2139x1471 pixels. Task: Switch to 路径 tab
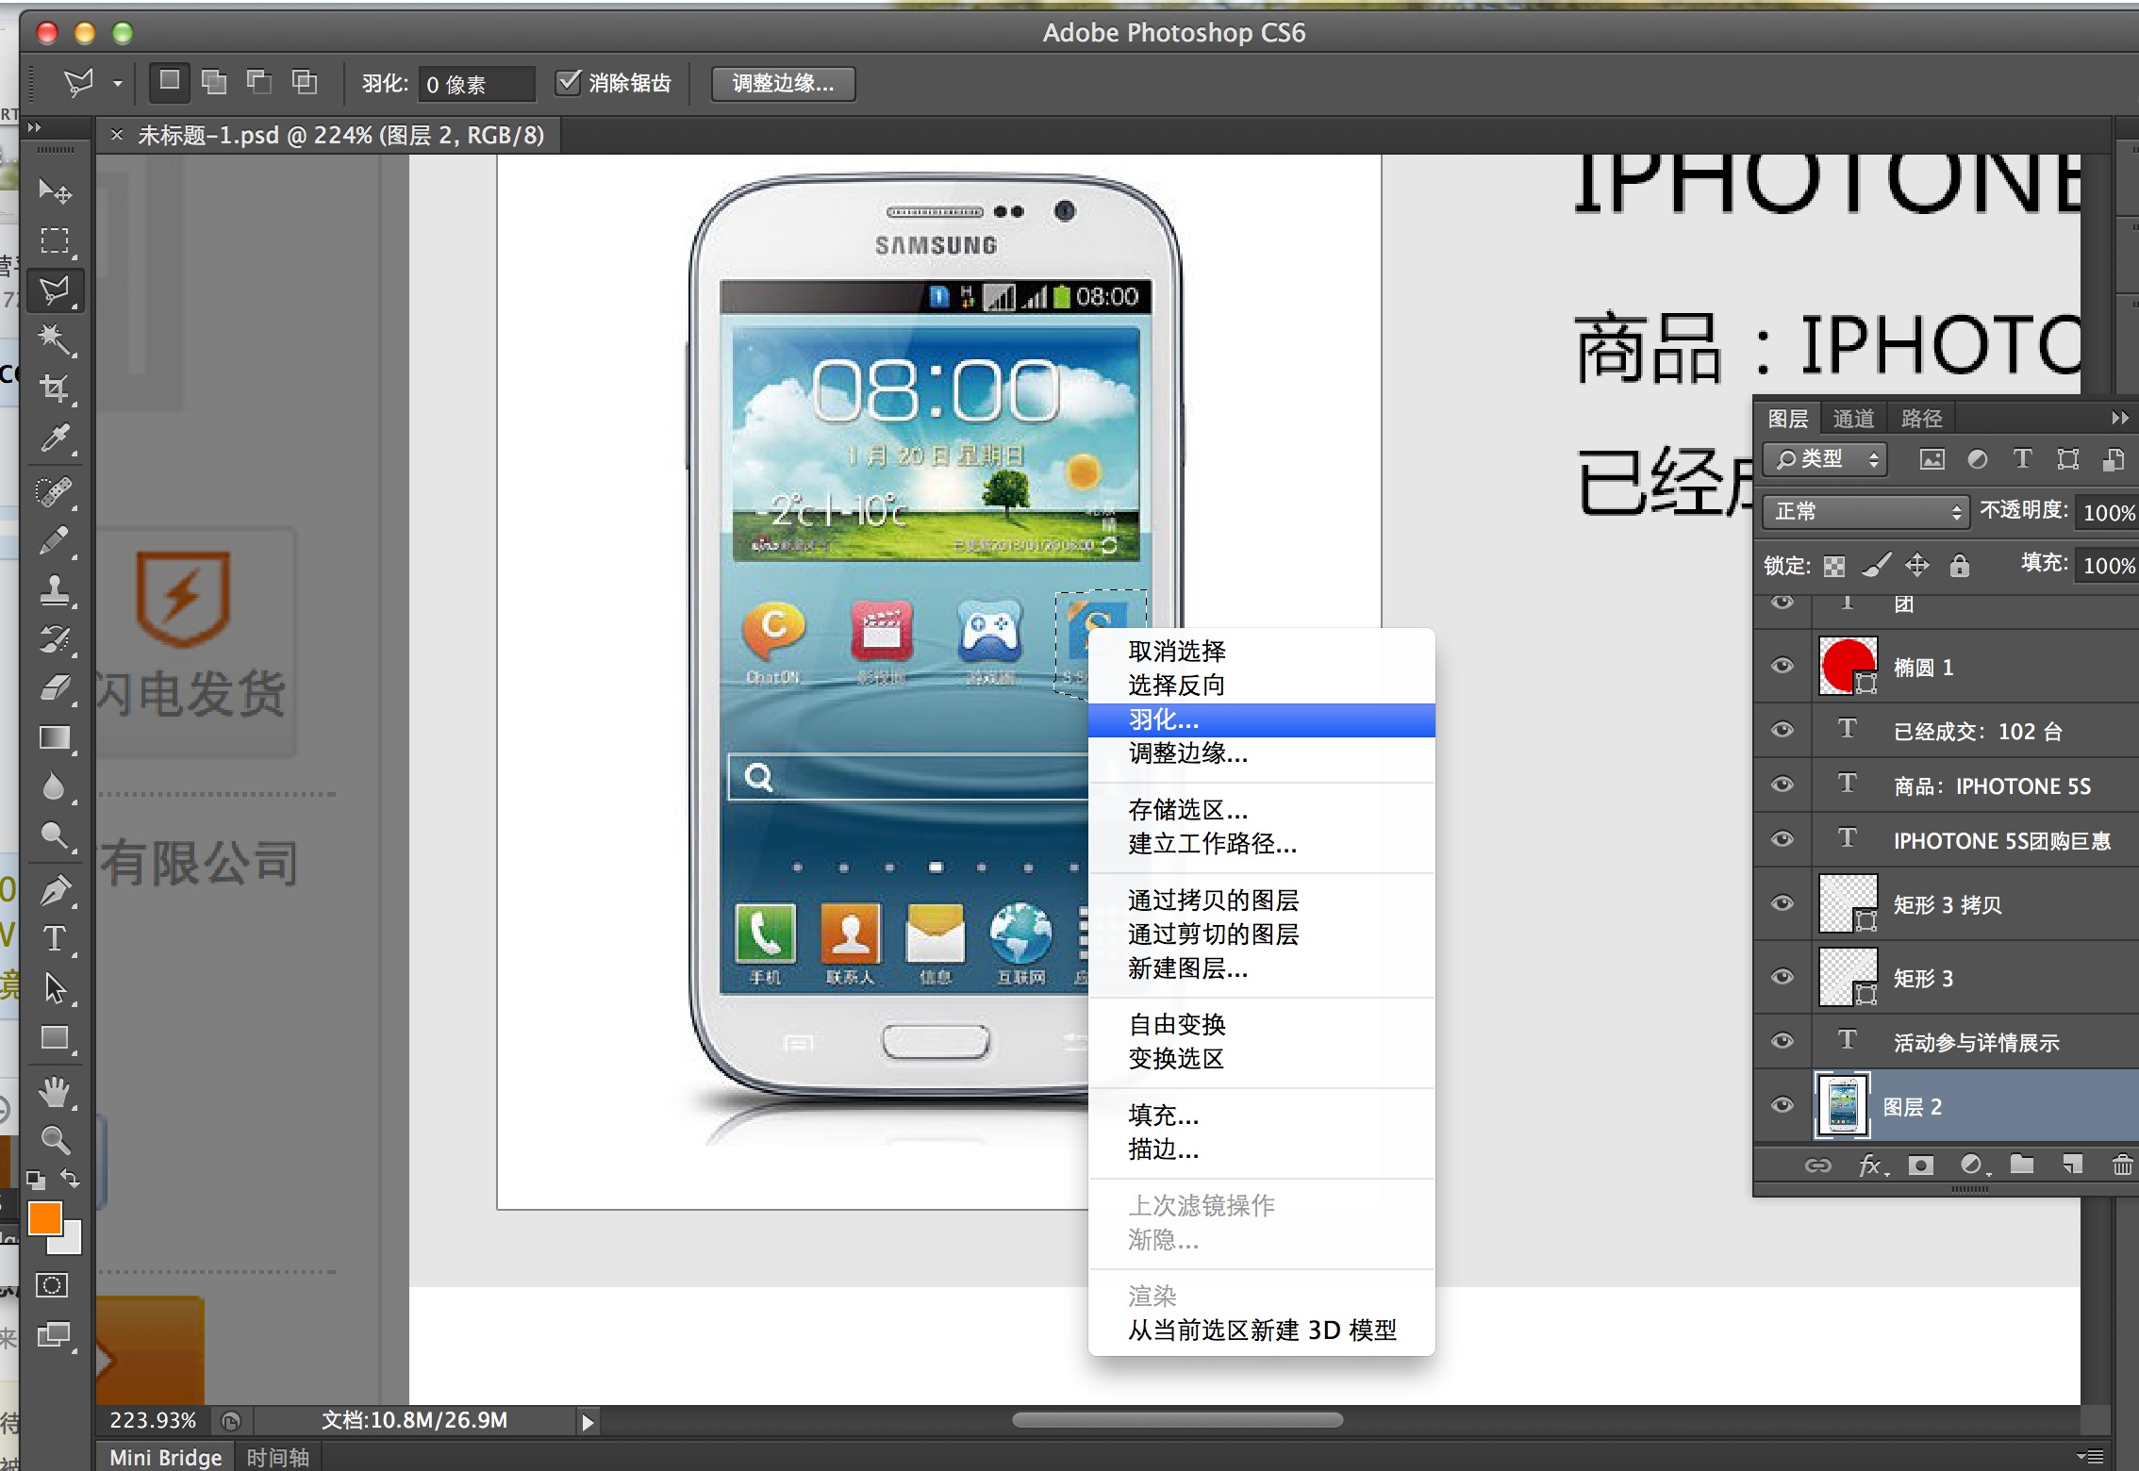click(x=1921, y=418)
